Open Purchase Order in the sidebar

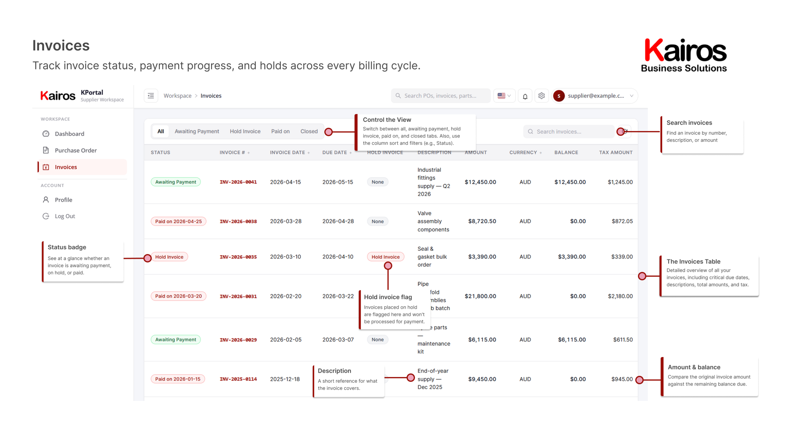82,150
